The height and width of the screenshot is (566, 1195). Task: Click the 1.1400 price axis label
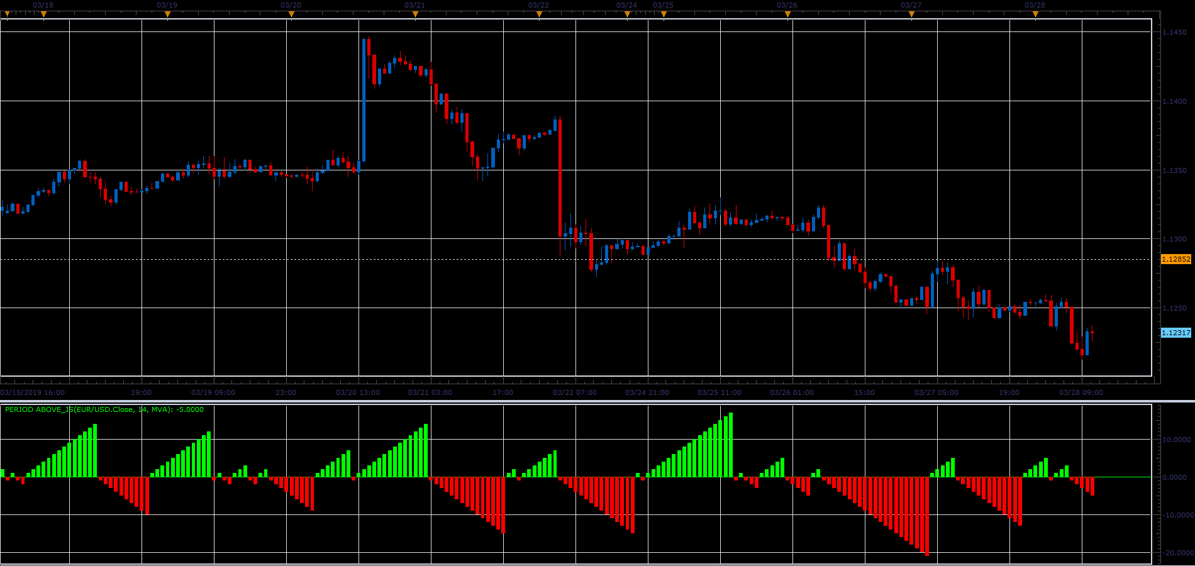[1174, 101]
